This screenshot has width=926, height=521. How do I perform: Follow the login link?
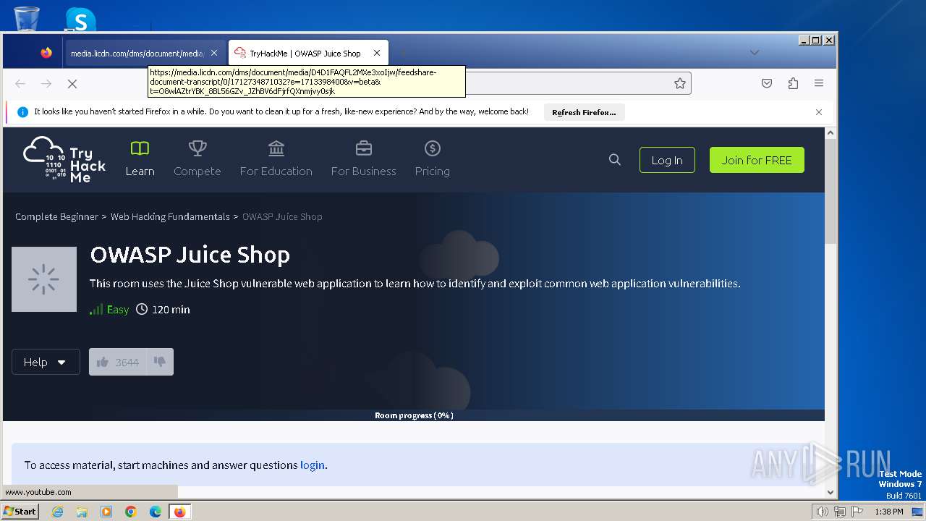tap(313, 465)
